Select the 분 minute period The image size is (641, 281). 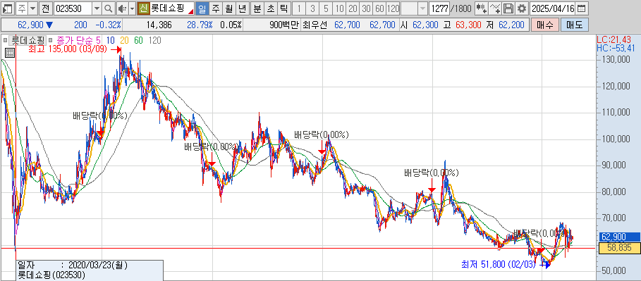pos(257,8)
